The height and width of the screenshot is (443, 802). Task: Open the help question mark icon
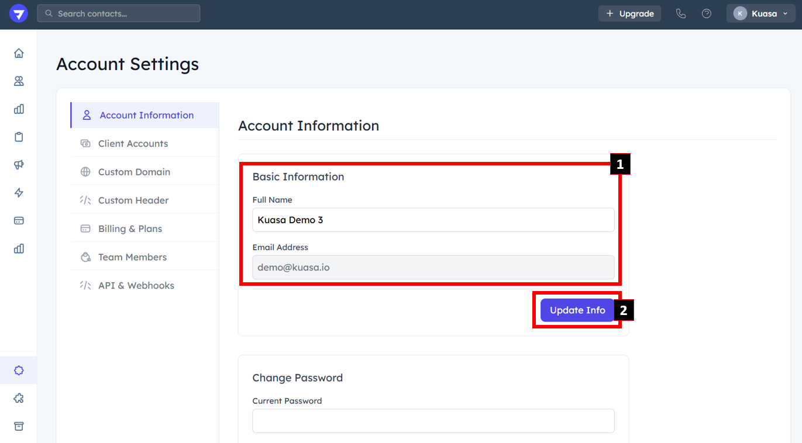point(707,13)
